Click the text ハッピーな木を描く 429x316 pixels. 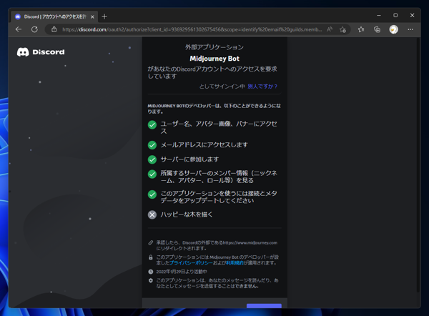(187, 214)
